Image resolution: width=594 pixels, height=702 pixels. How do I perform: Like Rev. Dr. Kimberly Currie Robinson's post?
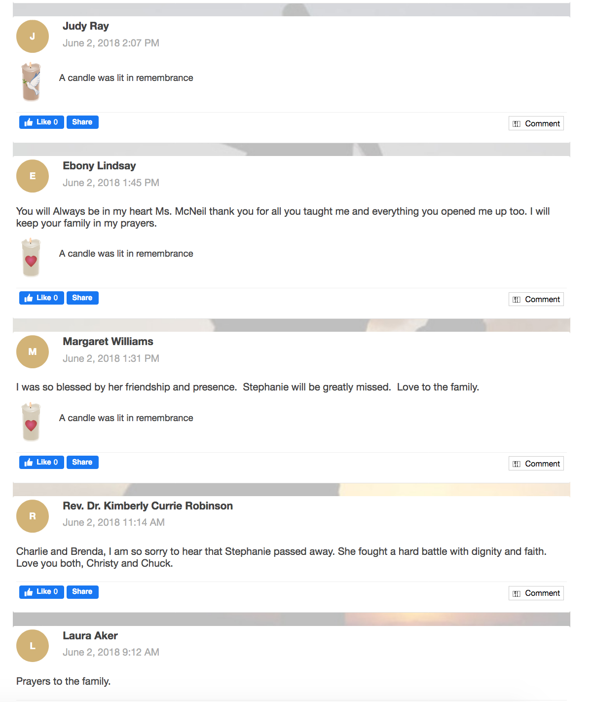41,591
